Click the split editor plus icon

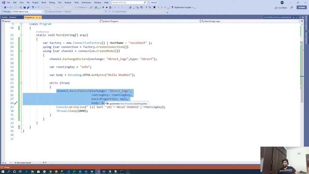[x=302, y=21]
